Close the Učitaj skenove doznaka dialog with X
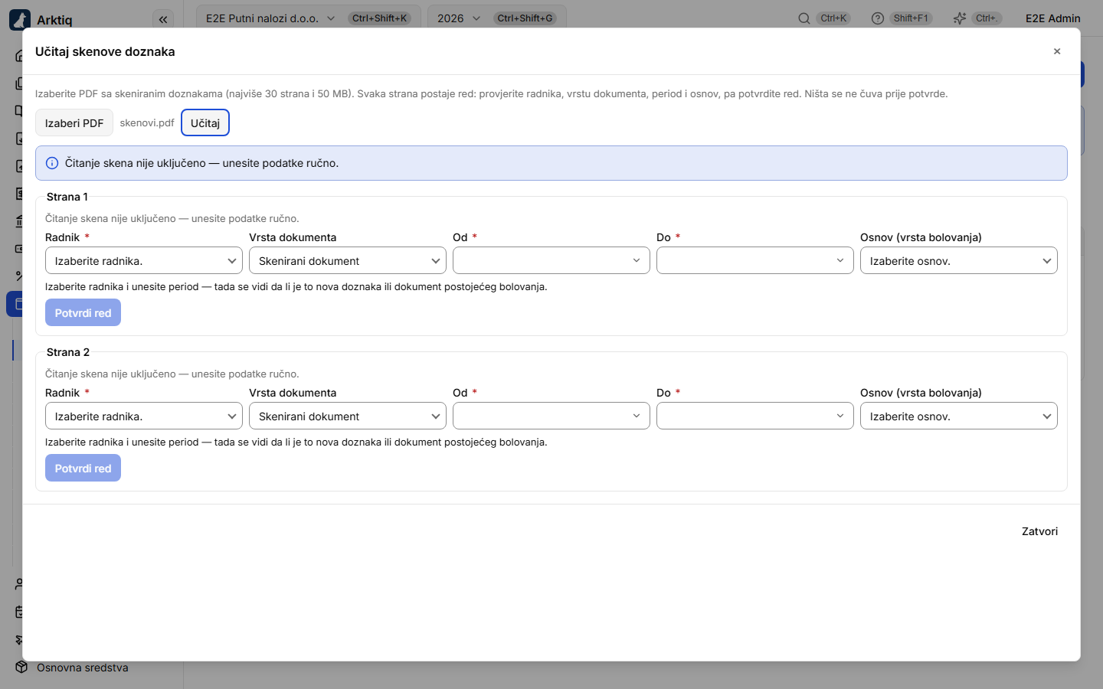Image resolution: width=1103 pixels, height=689 pixels. coord(1057,51)
